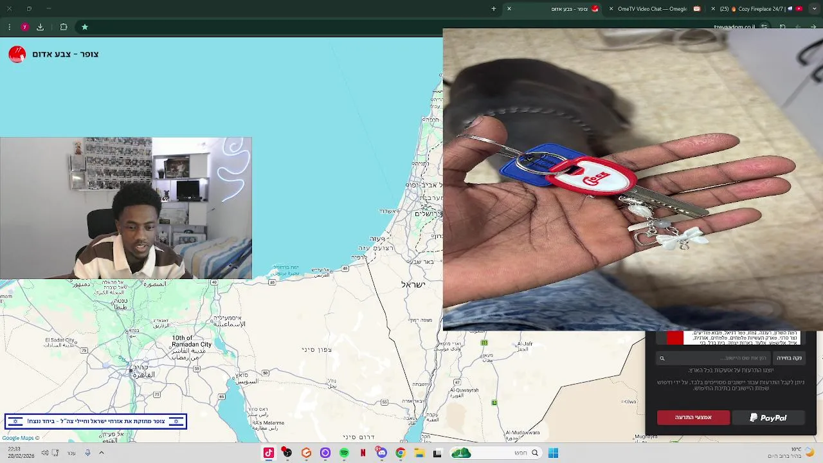Open the weather widget in the taskbar
The height and width of the screenshot is (463, 823).
791,453
